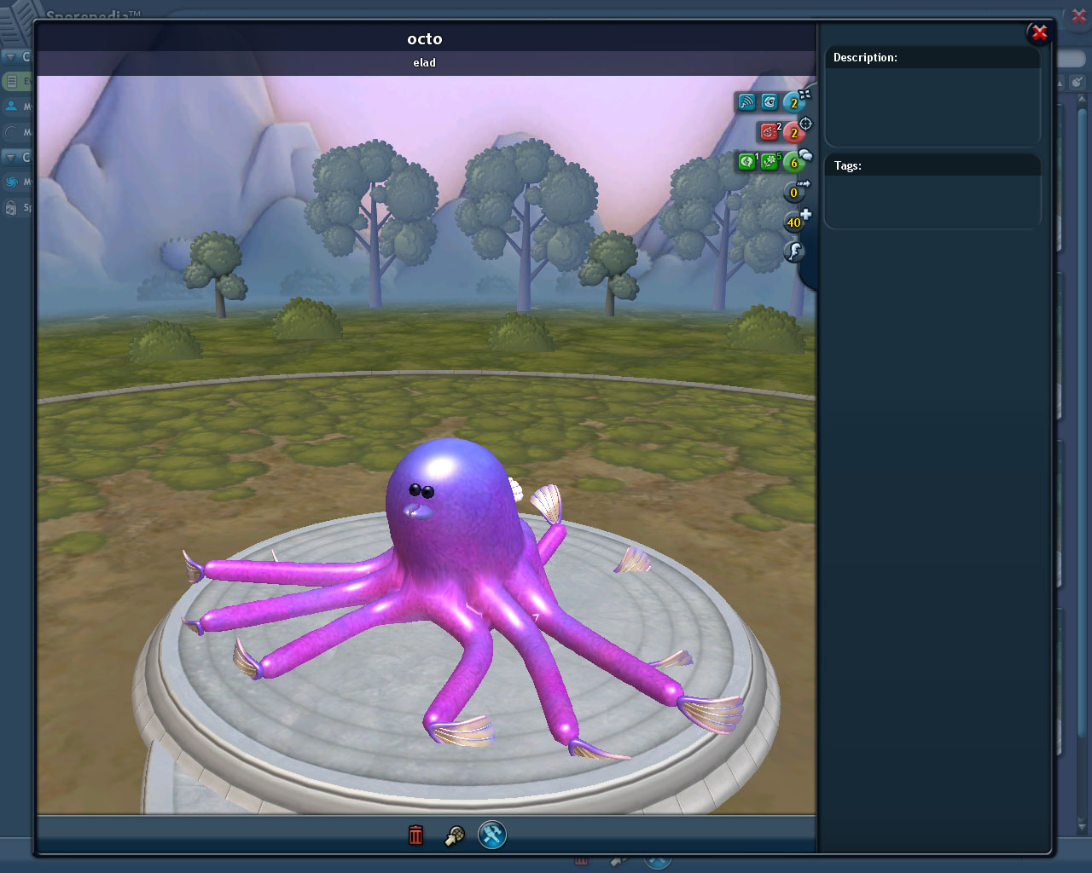The width and height of the screenshot is (1092, 873).
Task: Collapse the second sidebar category triangle
Action: [x=11, y=157]
